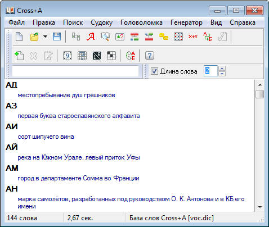
Task: Click the help question mark icon
Action: [150, 56]
